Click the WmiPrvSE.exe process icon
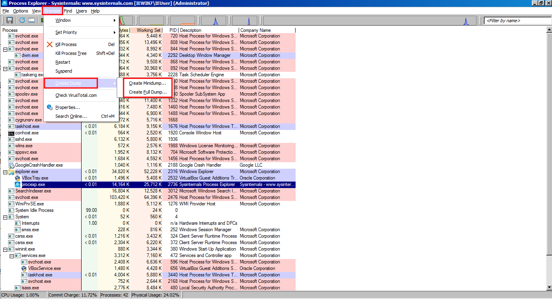 (11, 204)
